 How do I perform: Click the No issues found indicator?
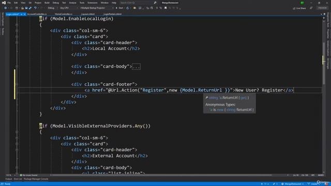[x=28, y=175]
